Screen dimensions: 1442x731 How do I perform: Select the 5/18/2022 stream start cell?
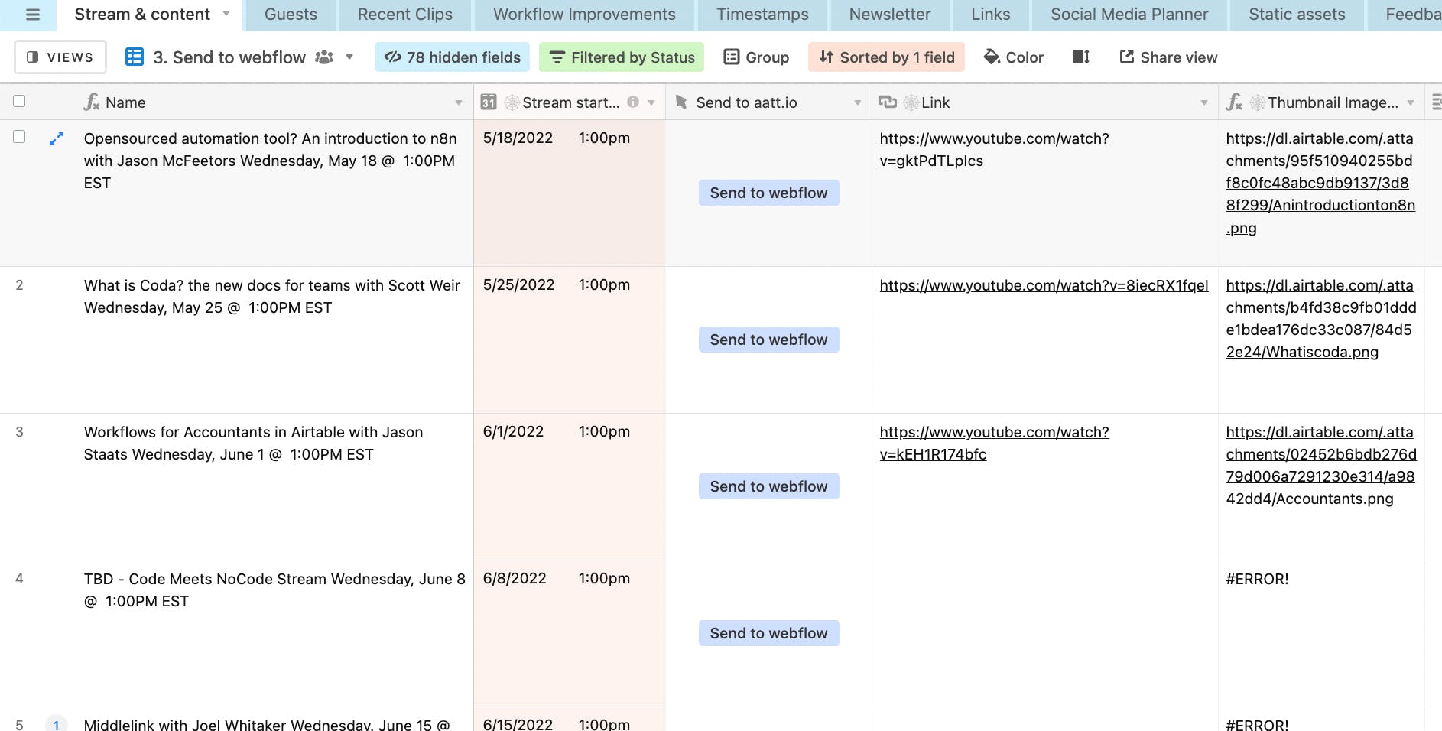pos(570,193)
